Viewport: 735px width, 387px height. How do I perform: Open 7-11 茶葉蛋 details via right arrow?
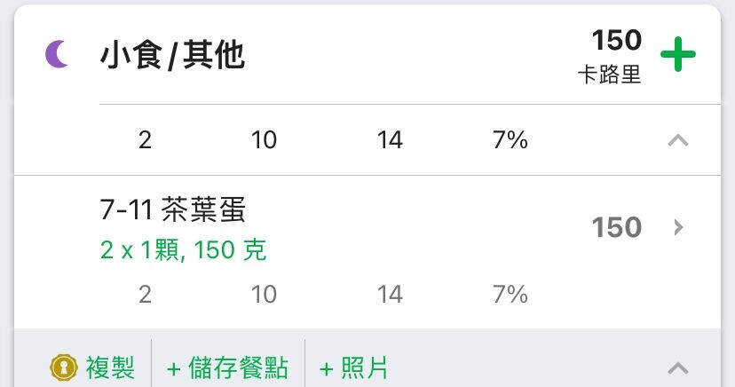[678, 227]
